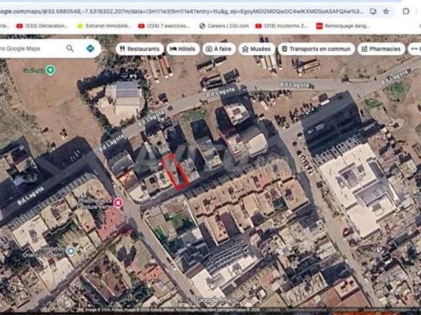Click the Fondation Orient-Occident map marker

71,251
